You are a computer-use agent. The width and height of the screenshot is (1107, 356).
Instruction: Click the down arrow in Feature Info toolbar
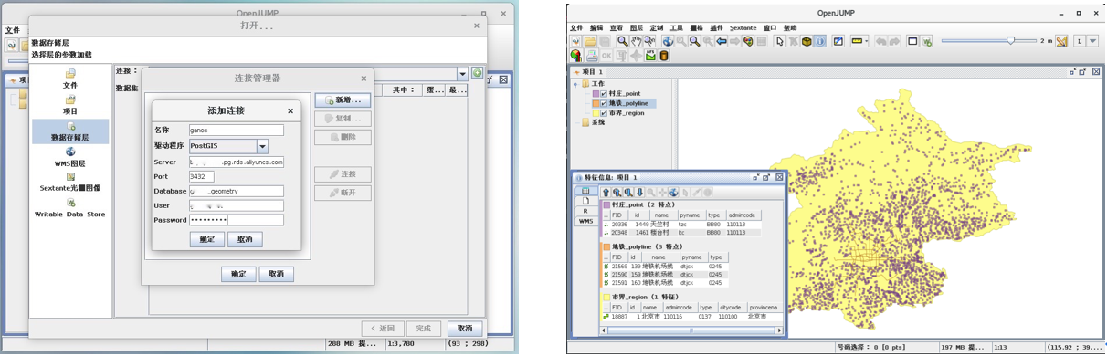click(x=639, y=193)
